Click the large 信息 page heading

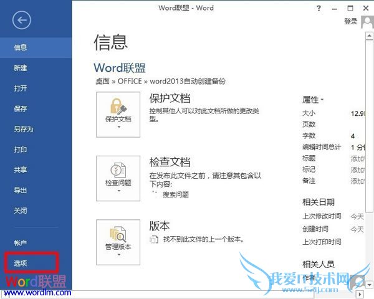coord(111,42)
